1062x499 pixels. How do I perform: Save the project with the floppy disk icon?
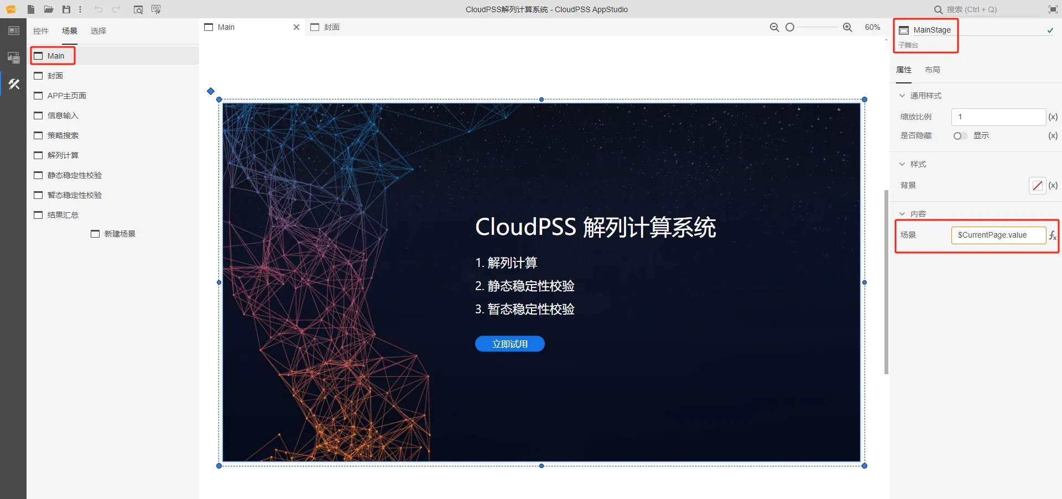pos(66,9)
